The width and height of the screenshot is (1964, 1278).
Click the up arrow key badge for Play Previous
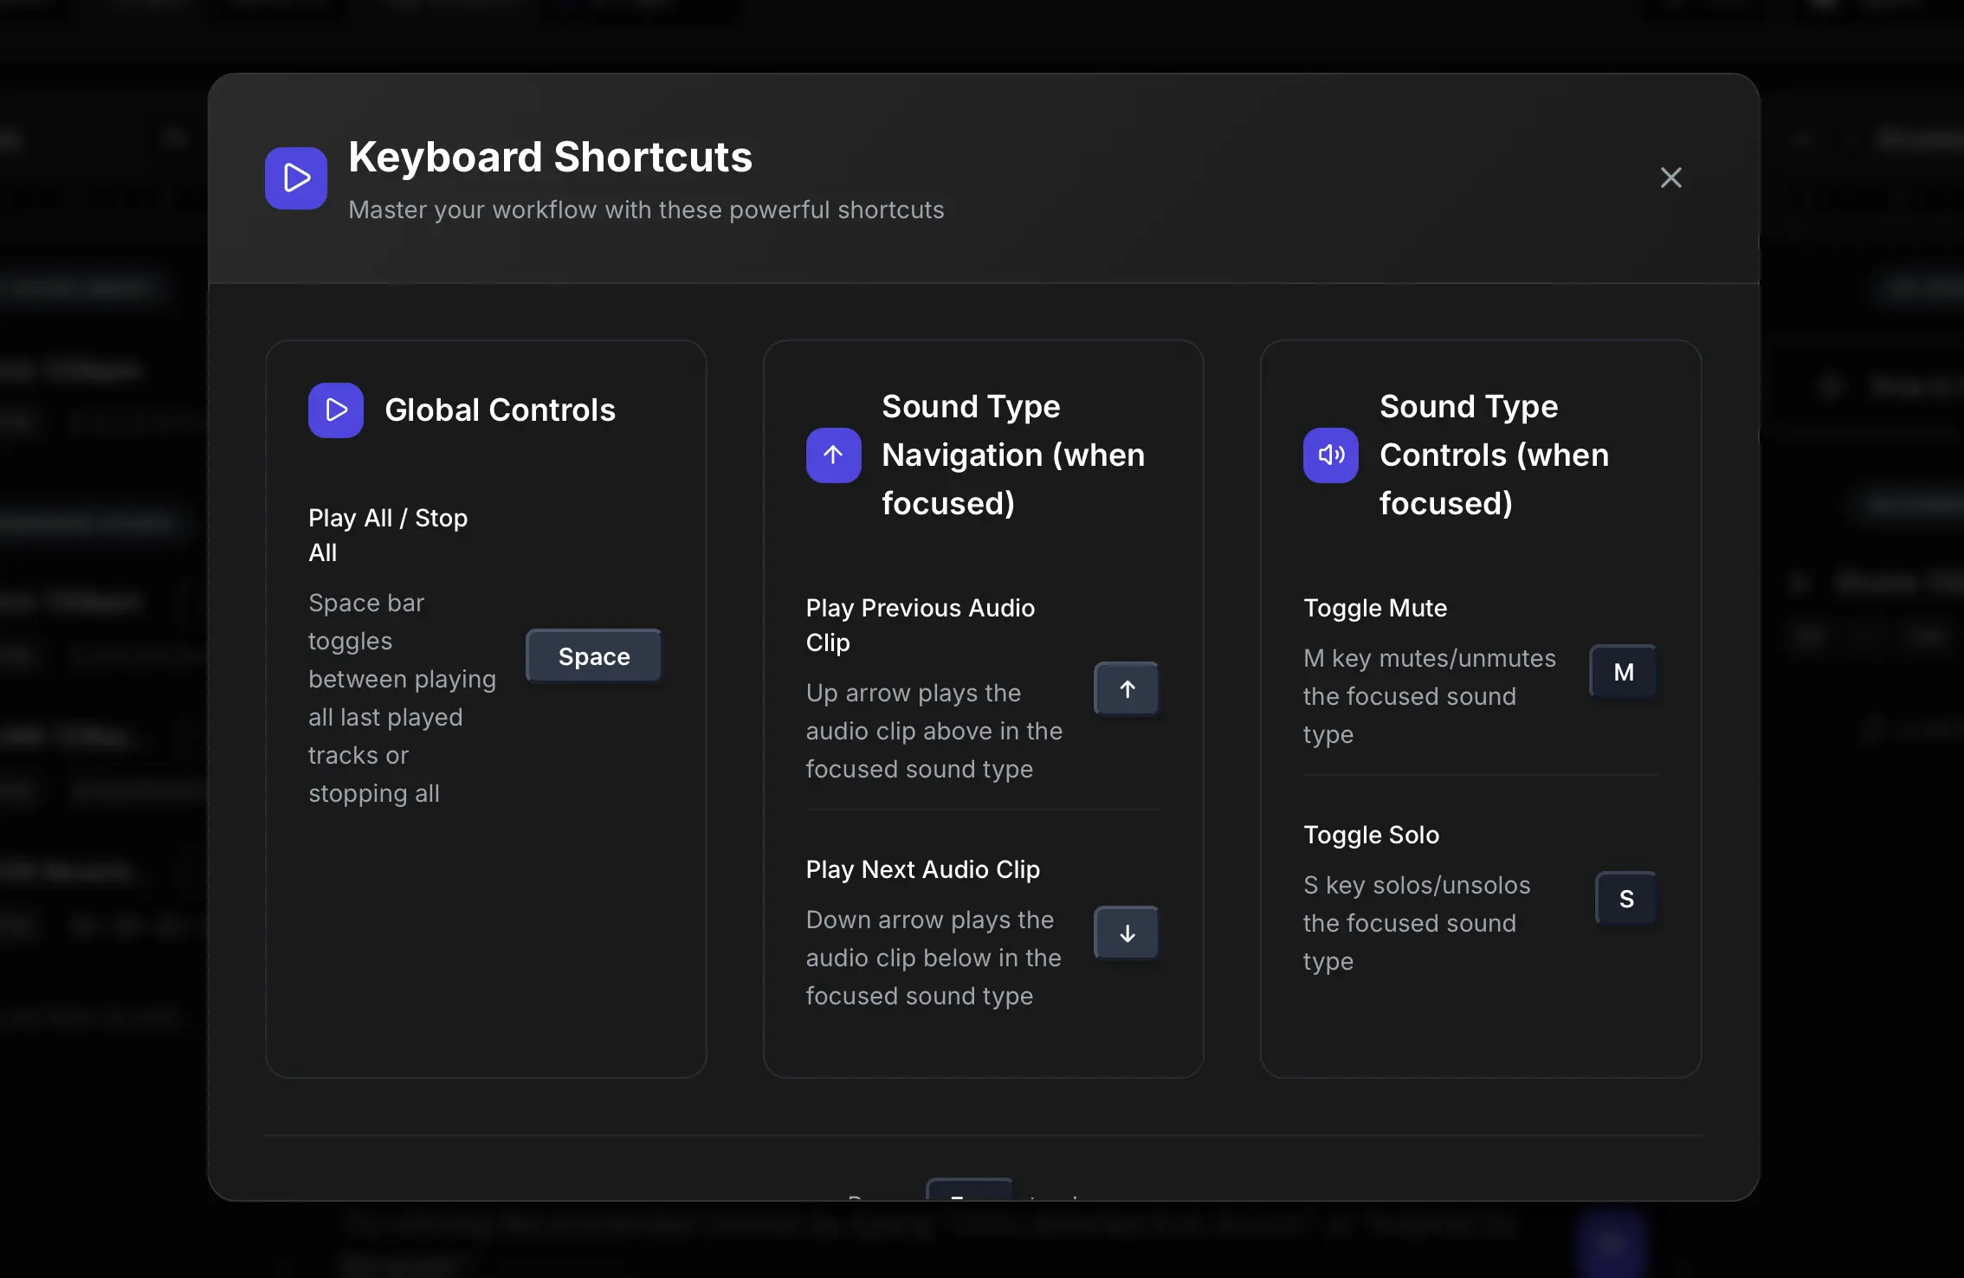1127,688
